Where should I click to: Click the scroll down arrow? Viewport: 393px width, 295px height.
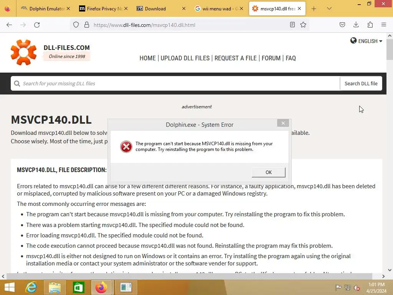click(390, 270)
